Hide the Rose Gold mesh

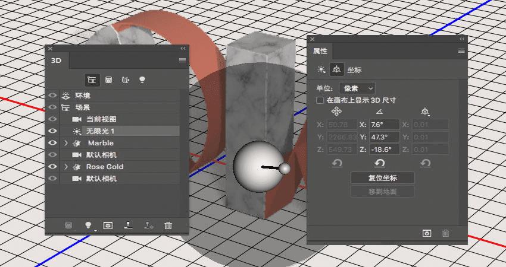point(52,167)
